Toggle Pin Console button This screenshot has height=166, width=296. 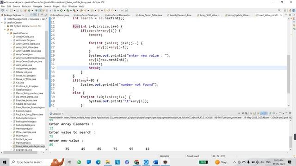pyautogui.click(x=270, y=113)
